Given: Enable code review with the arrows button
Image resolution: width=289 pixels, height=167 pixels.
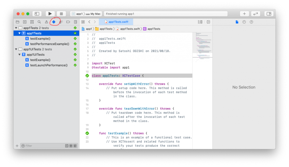Looking at the screenshot, I should point(256,14).
